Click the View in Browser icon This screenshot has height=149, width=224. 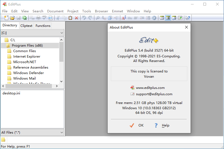(50, 18)
